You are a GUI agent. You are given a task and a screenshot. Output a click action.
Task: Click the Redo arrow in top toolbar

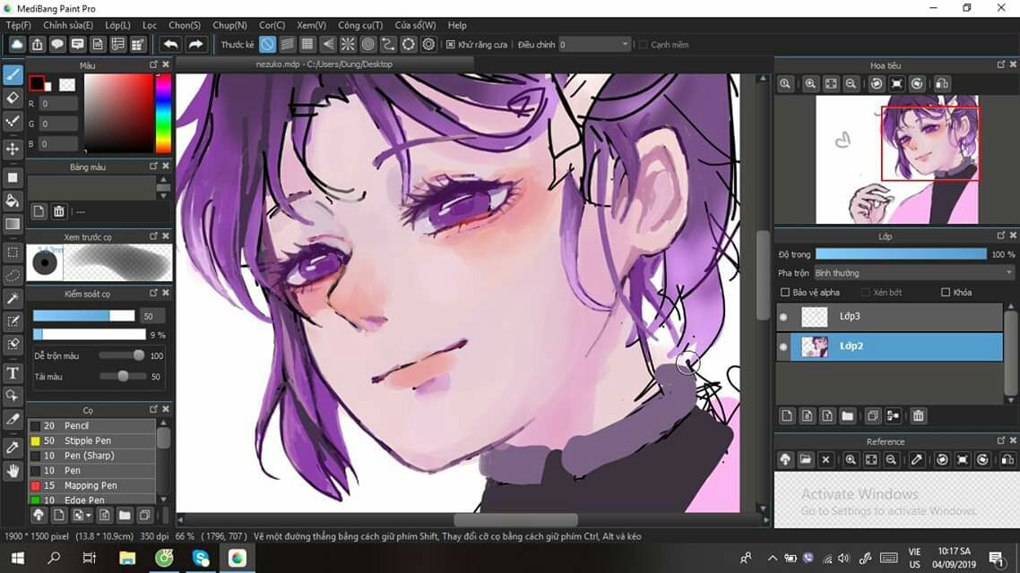coord(195,44)
